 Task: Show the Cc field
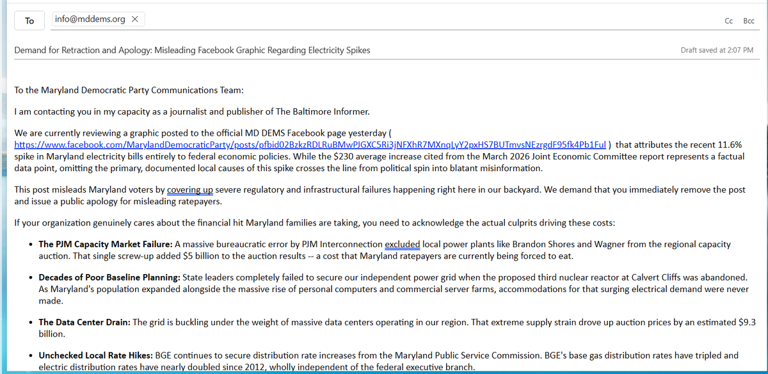(728, 20)
